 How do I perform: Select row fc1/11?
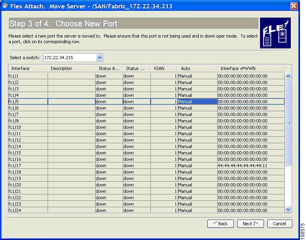(x=146, y=134)
